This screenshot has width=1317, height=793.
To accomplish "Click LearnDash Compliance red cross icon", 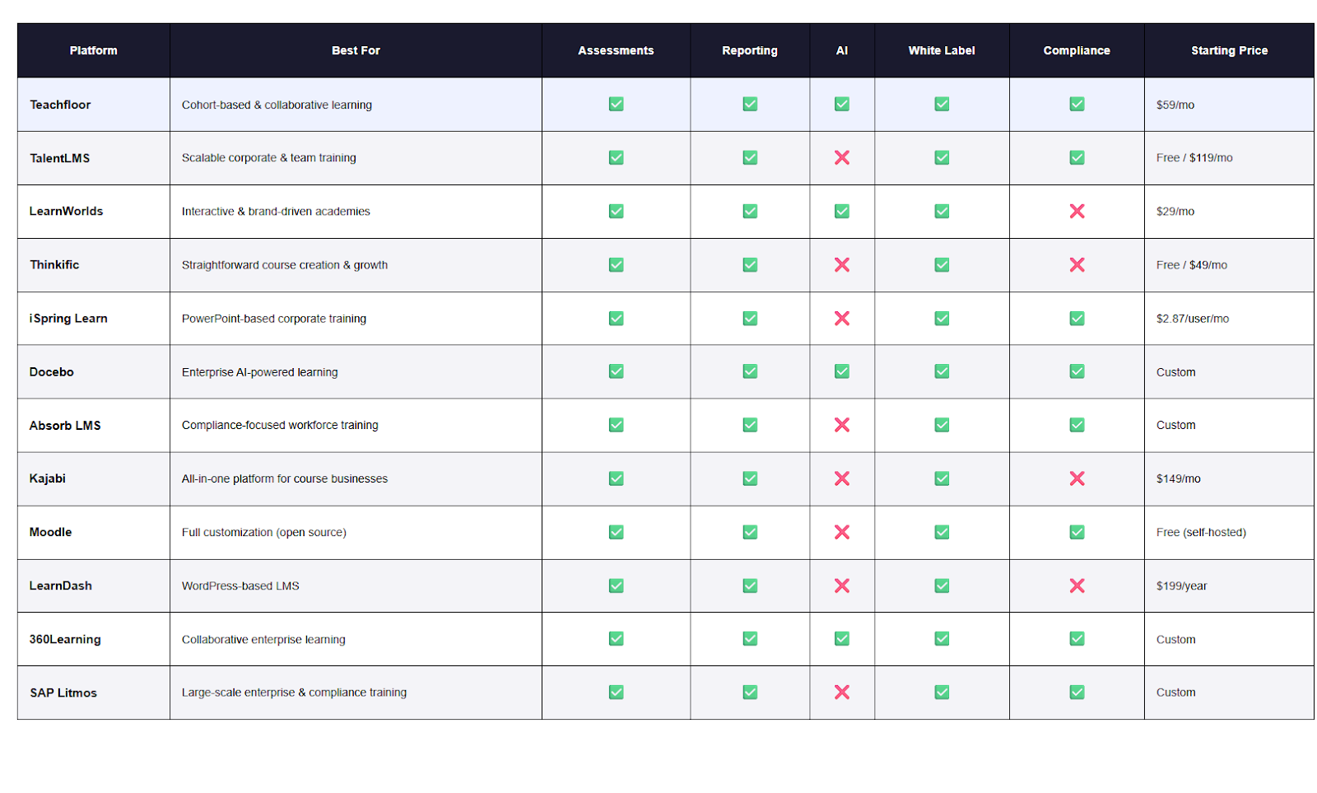I will [x=1076, y=585].
